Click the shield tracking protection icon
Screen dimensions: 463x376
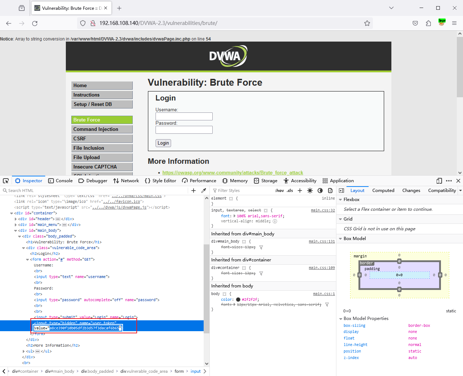(x=83, y=23)
